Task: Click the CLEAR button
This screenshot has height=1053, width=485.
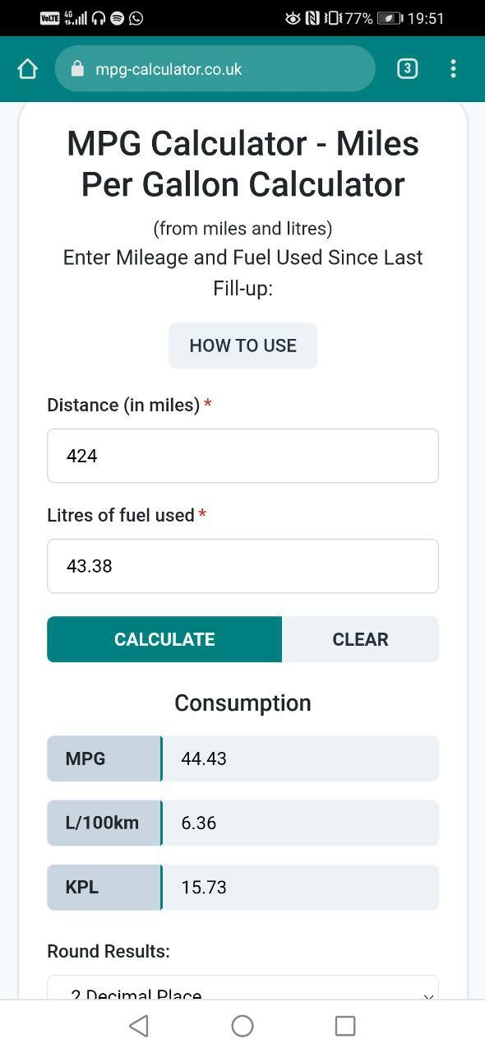Action: [x=360, y=639]
